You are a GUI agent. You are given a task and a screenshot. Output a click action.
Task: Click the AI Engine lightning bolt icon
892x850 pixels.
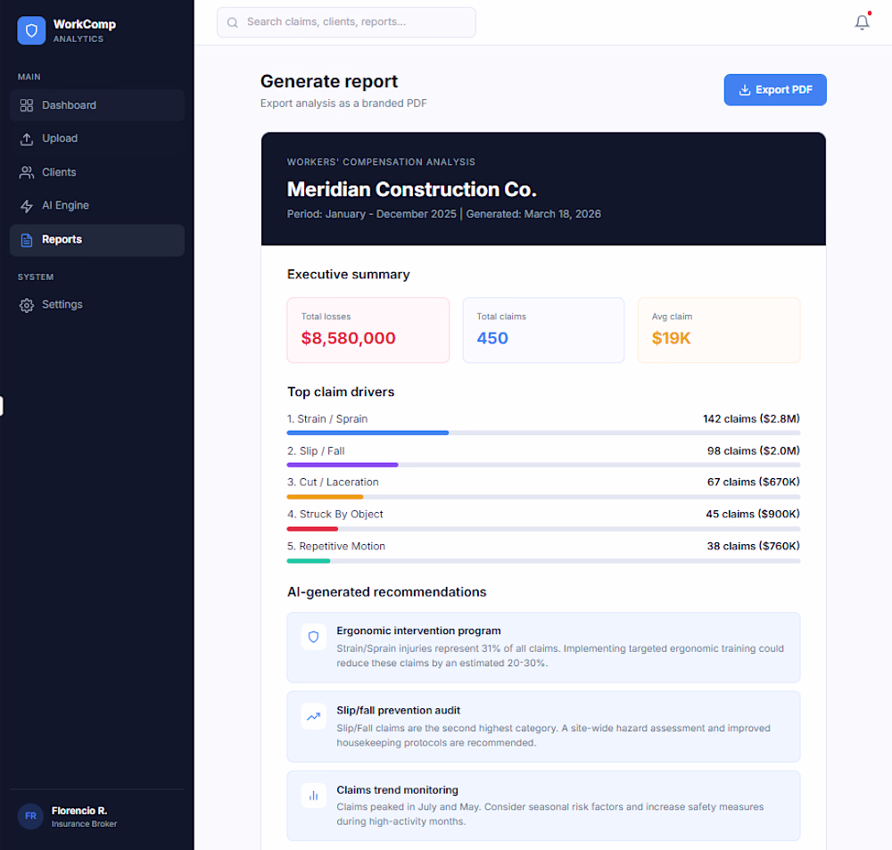(26, 206)
